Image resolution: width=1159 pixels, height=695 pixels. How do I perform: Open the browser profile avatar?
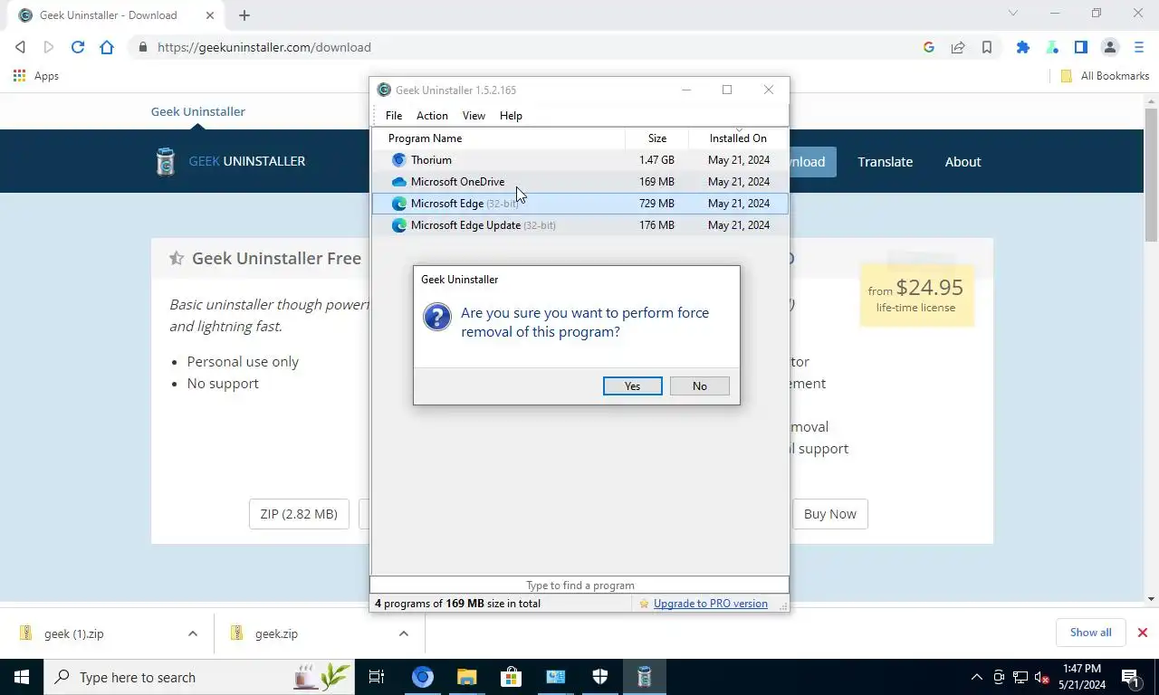point(1110,47)
